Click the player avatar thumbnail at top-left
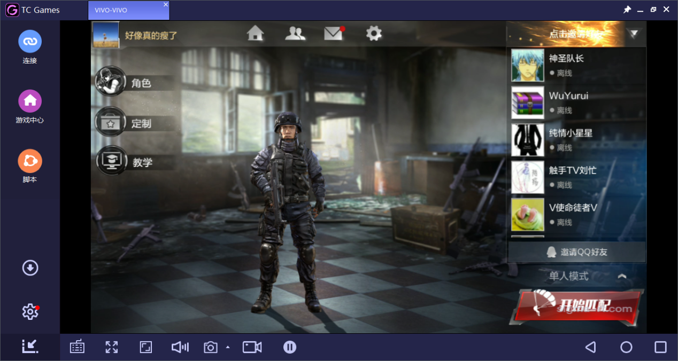 point(106,35)
